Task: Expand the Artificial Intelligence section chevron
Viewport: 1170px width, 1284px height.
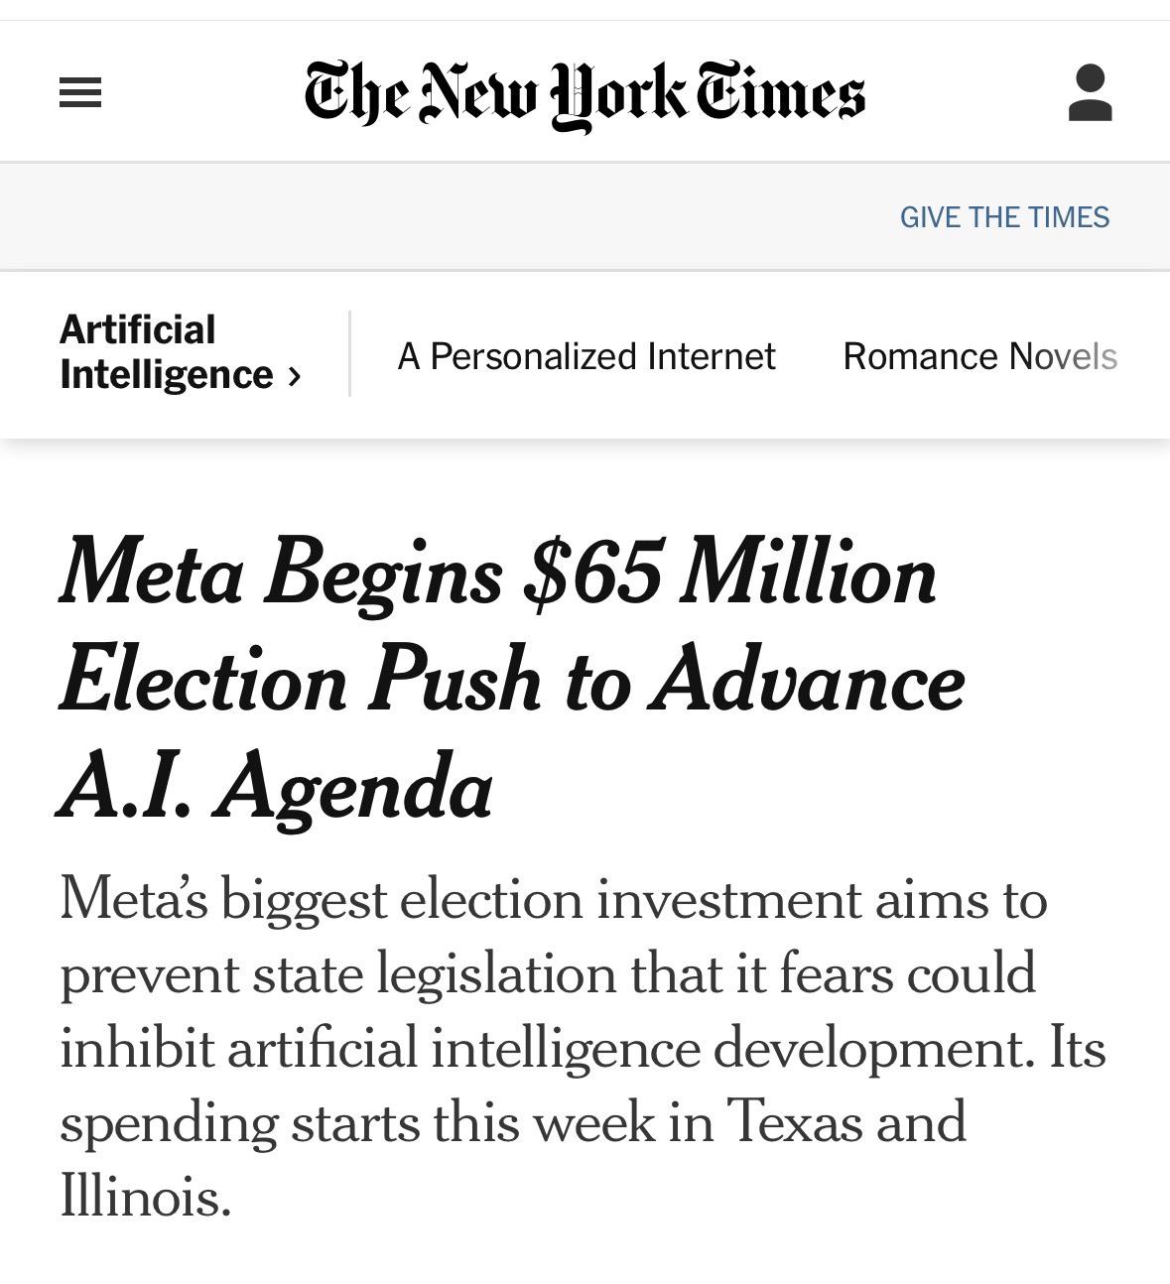Action: 294,376
